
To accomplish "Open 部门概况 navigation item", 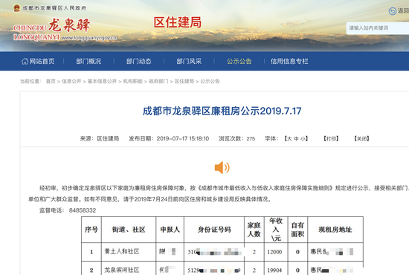I will 88,61.
